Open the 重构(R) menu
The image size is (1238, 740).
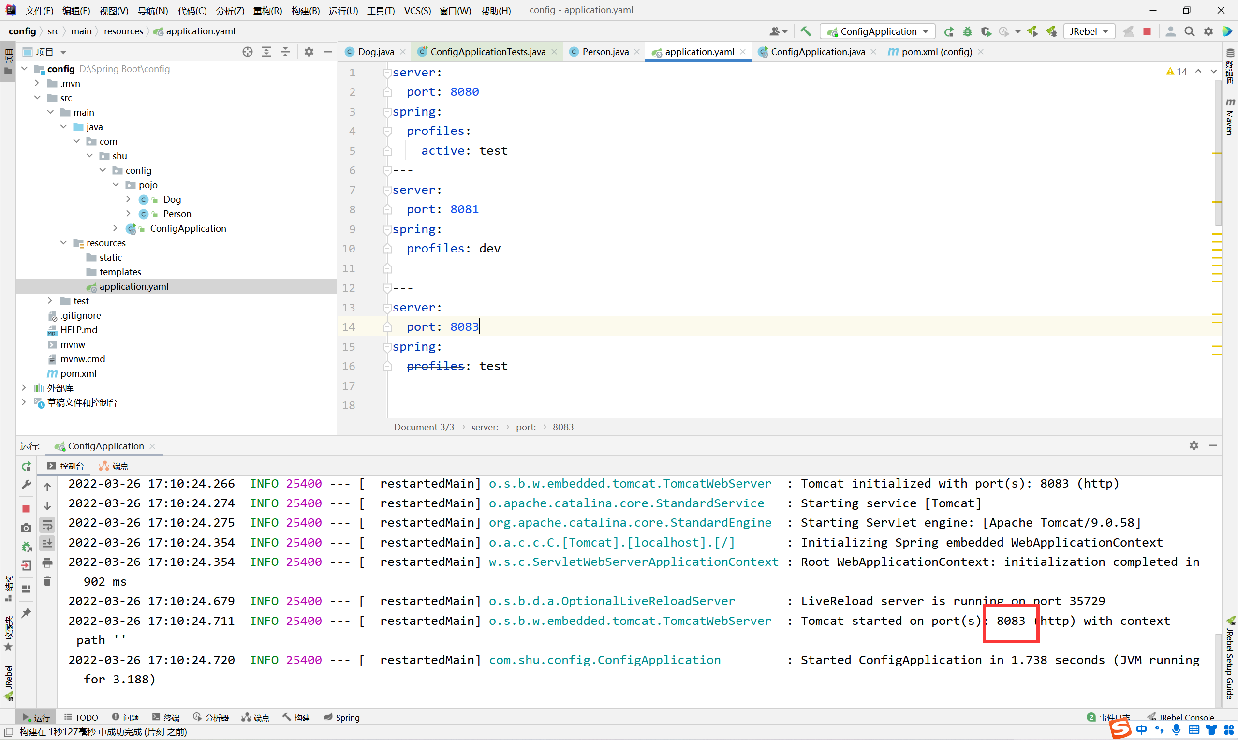coord(267,11)
